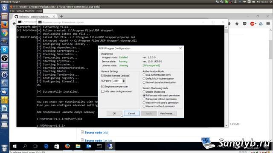Close the RDP Wrapper Configuration dialog
The height and width of the screenshot is (153, 273).
(180, 48)
